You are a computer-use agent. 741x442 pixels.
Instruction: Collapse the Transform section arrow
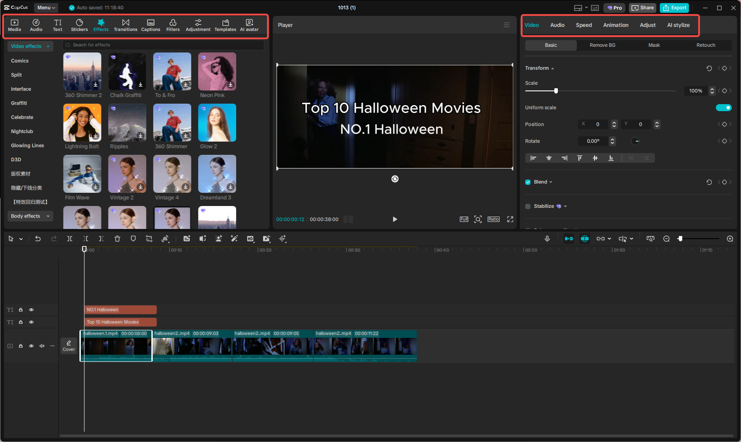(553, 68)
